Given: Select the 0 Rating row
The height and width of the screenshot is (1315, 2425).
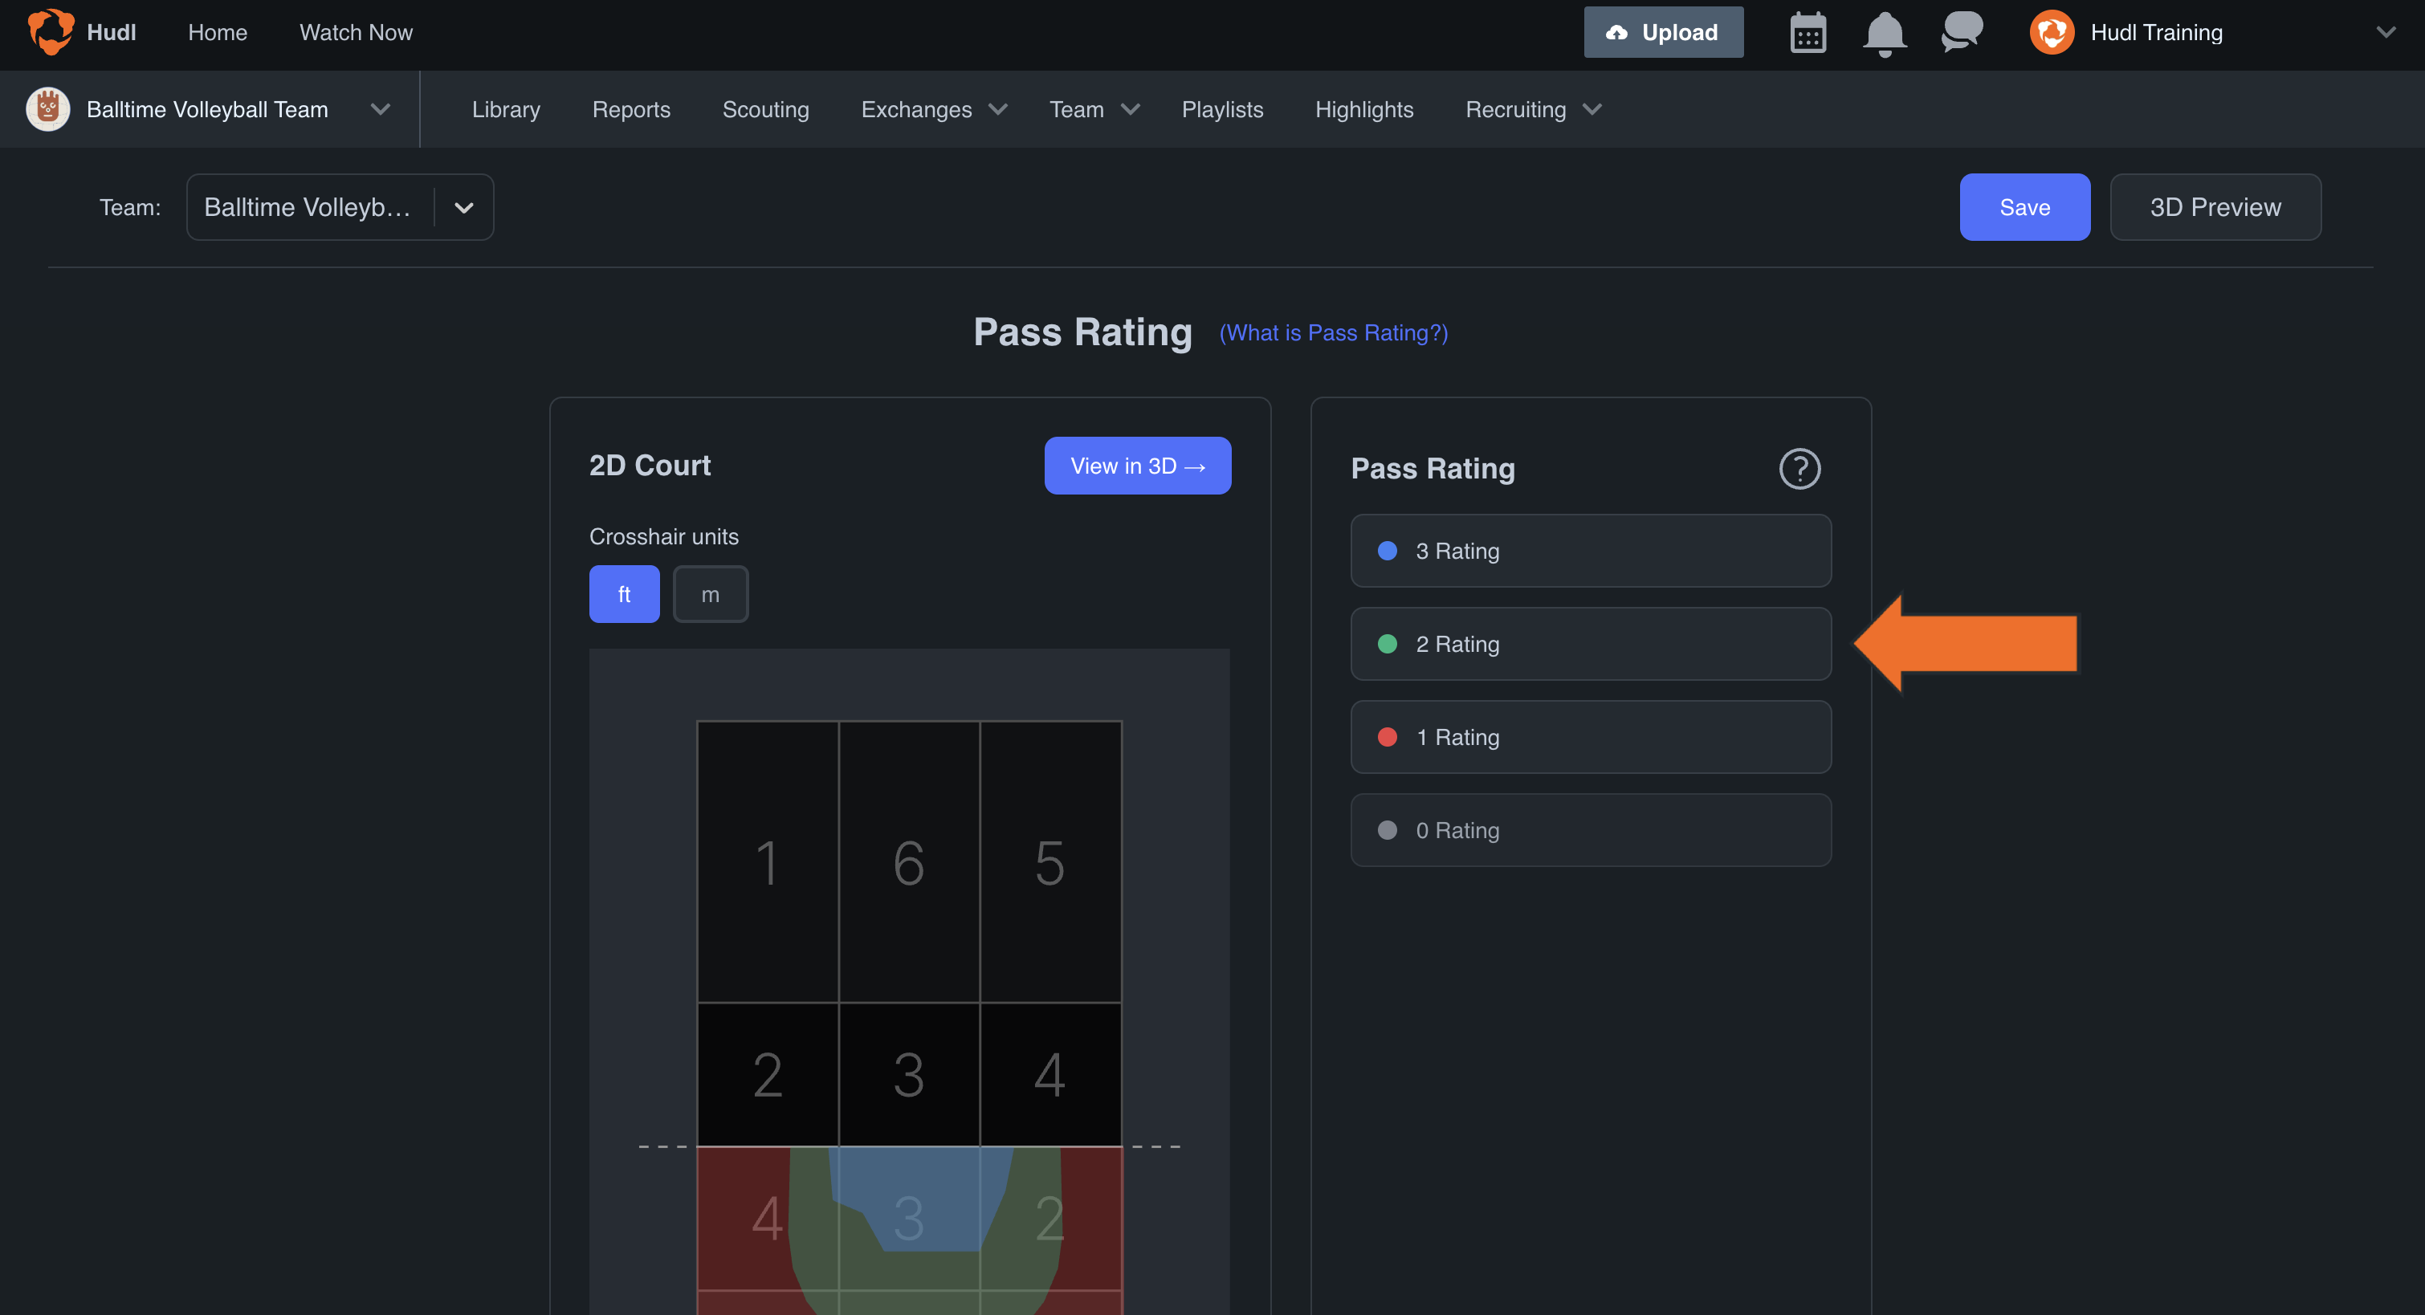Looking at the screenshot, I should coord(1590,830).
